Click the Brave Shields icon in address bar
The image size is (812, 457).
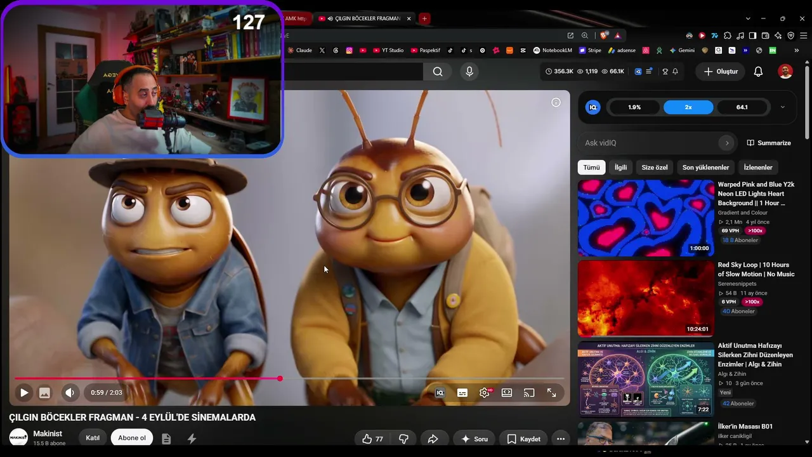point(603,36)
